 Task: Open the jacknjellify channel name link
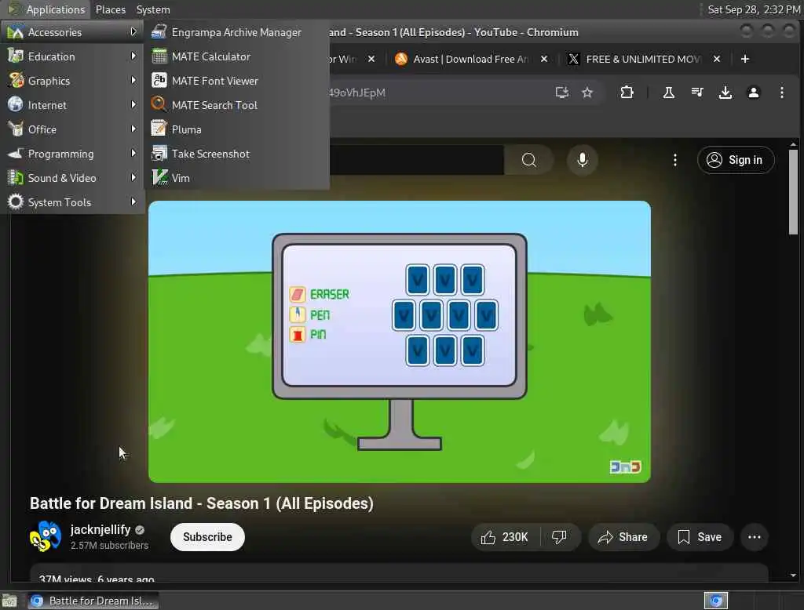100,529
